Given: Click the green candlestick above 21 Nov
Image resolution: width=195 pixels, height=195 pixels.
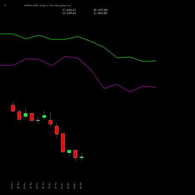Looking at the screenshot, I should click(25, 115).
